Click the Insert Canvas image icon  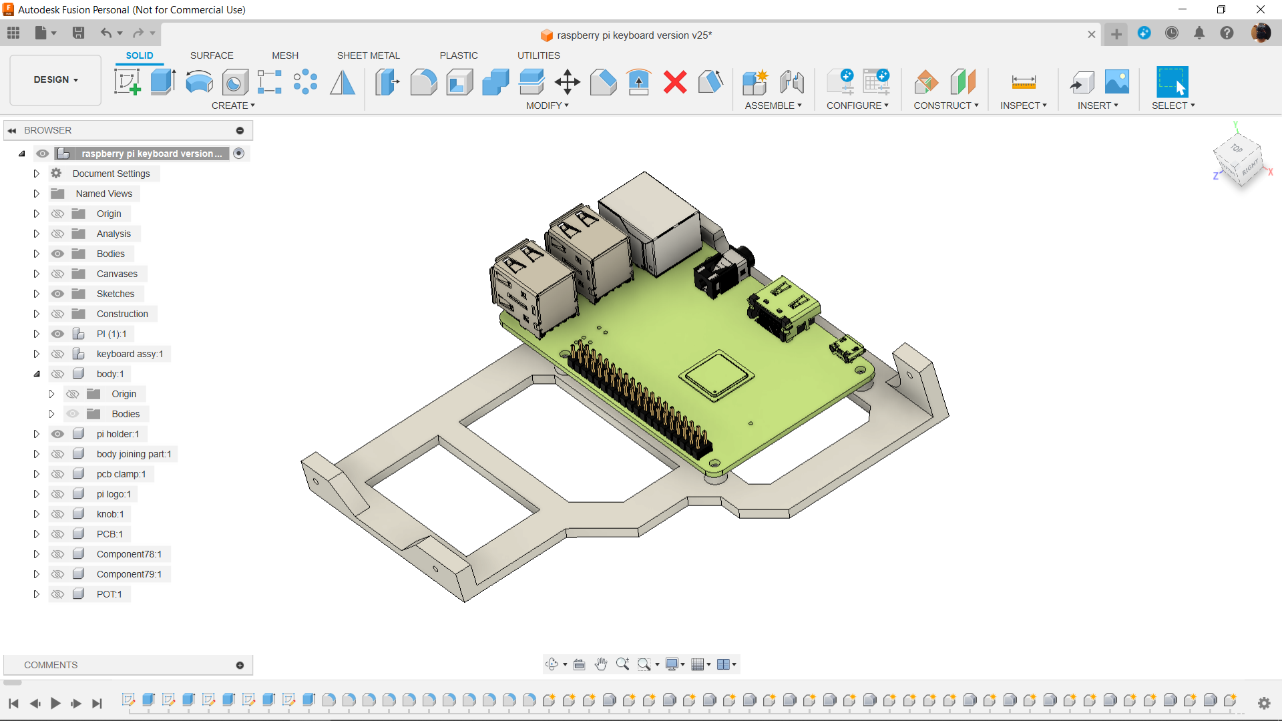pos(1116,82)
